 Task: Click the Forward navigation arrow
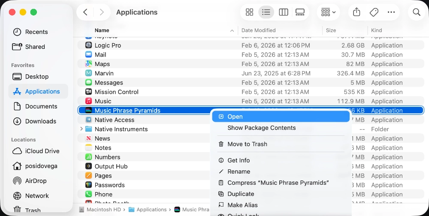tap(102, 12)
